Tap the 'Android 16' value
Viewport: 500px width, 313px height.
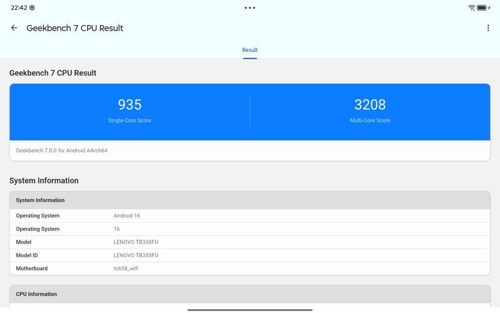[127, 215]
